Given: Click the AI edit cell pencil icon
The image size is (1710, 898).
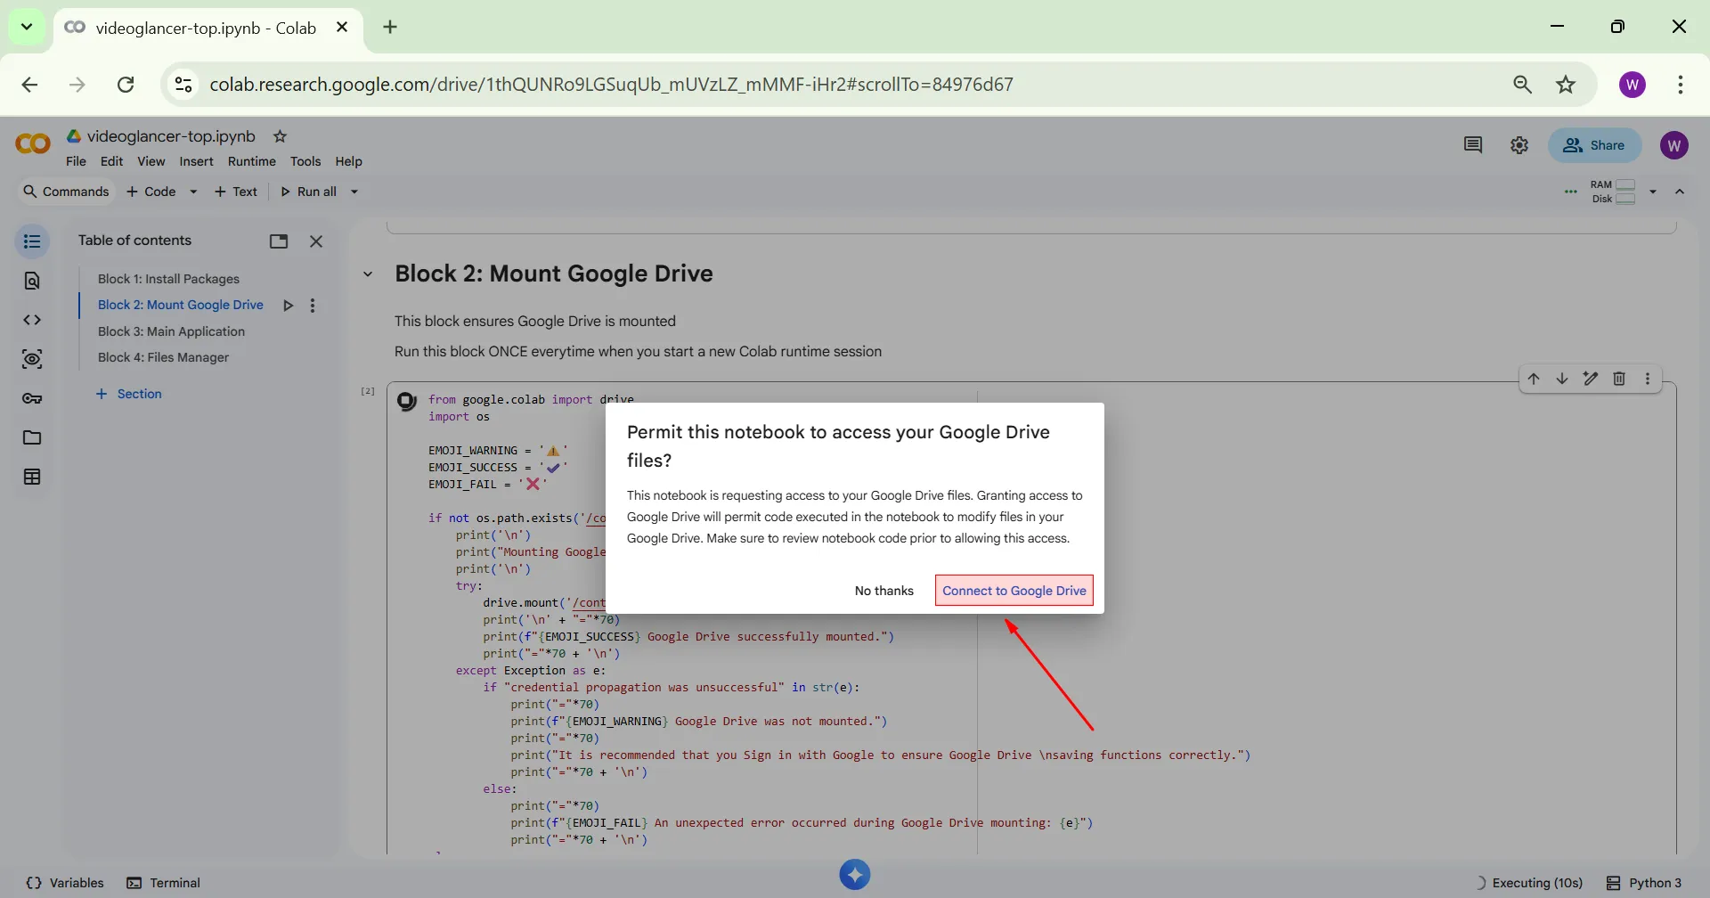Looking at the screenshot, I should pyautogui.click(x=1591, y=379).
